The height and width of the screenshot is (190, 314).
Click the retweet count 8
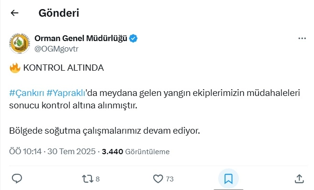tap(98, 179)
